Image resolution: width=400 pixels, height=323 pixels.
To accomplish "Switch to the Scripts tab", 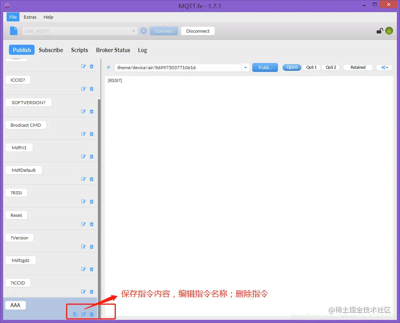I will [79, 50].
